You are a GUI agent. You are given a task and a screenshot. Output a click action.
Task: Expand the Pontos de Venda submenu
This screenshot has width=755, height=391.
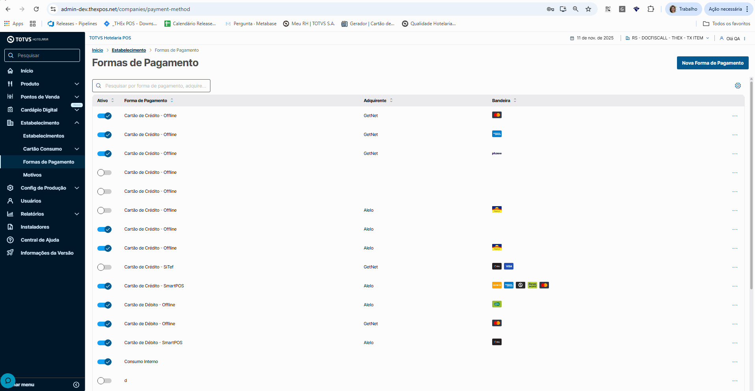coord(77,97)
